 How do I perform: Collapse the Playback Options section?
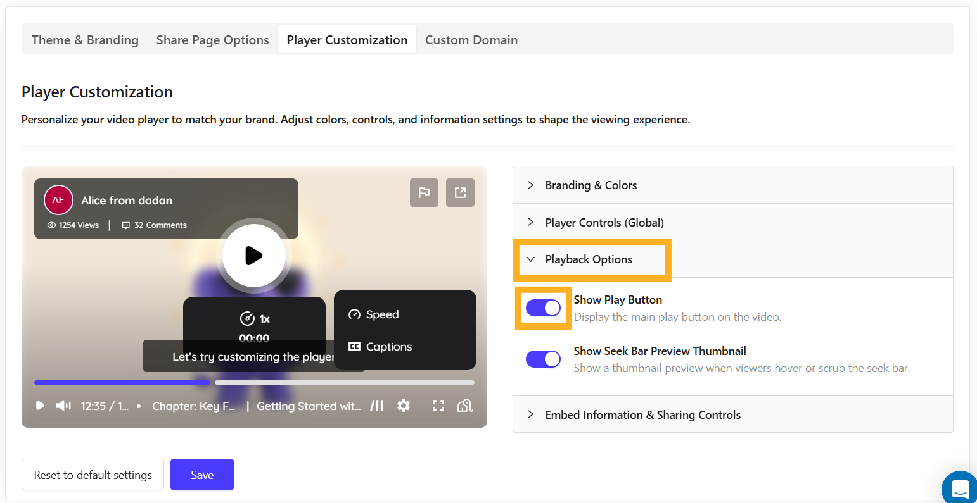point(588,259)
